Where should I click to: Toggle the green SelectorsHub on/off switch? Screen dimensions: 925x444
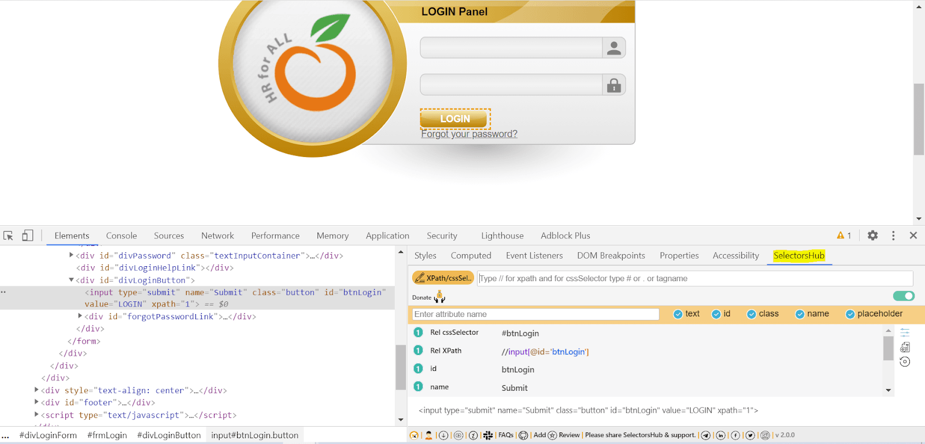904,296
